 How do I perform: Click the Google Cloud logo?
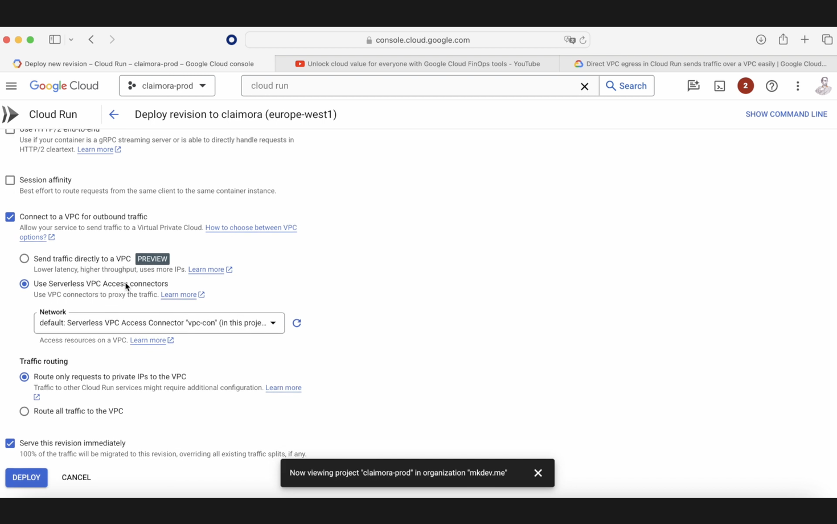tap(64, 86)
